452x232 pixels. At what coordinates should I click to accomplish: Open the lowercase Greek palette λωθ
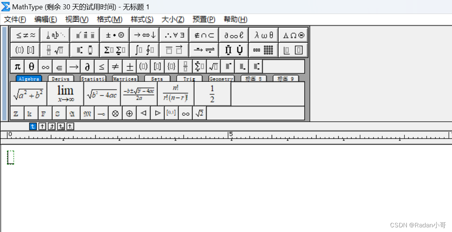(x=264, y=35)
